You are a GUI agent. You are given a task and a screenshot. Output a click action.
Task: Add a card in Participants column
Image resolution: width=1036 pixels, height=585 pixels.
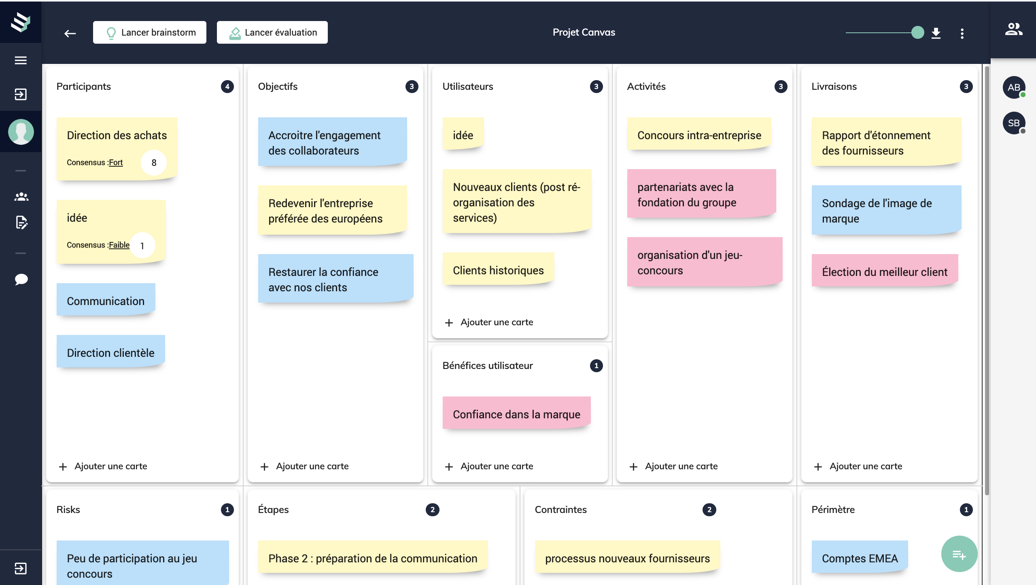coord(103,466)
